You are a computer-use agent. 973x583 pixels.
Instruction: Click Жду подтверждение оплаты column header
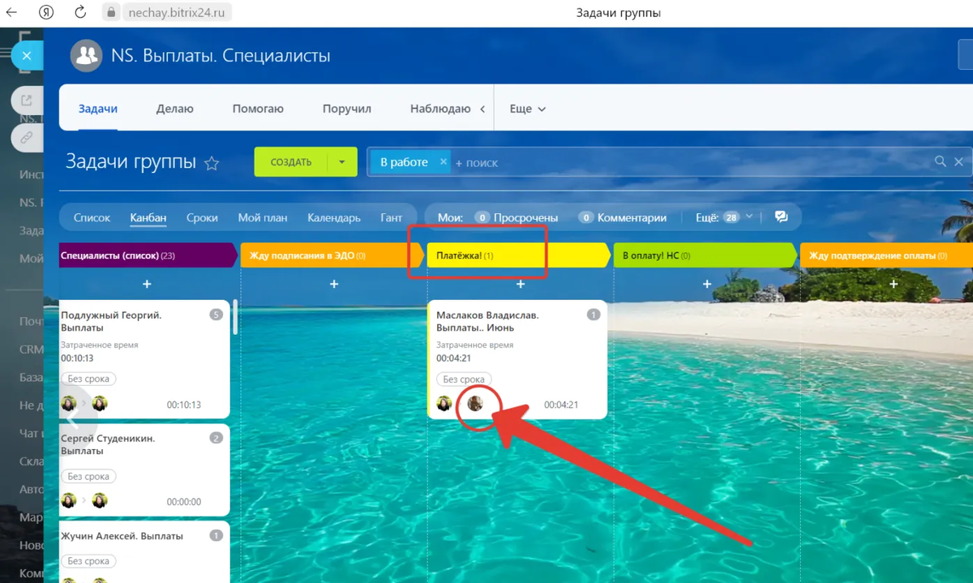click(887, 255)
